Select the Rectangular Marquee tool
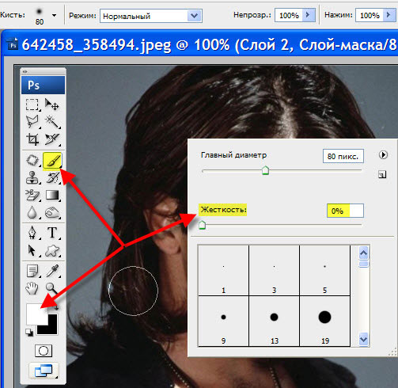 coord(32,105)
